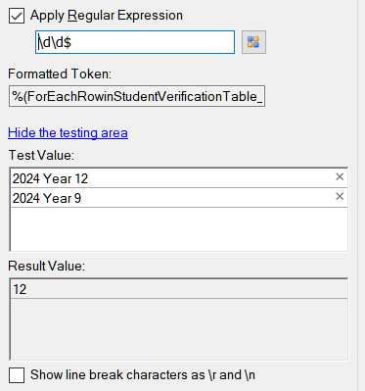Select the Formatted Token text box
Viewport: 365px width, 391px height.
click(x=137, y=96)
